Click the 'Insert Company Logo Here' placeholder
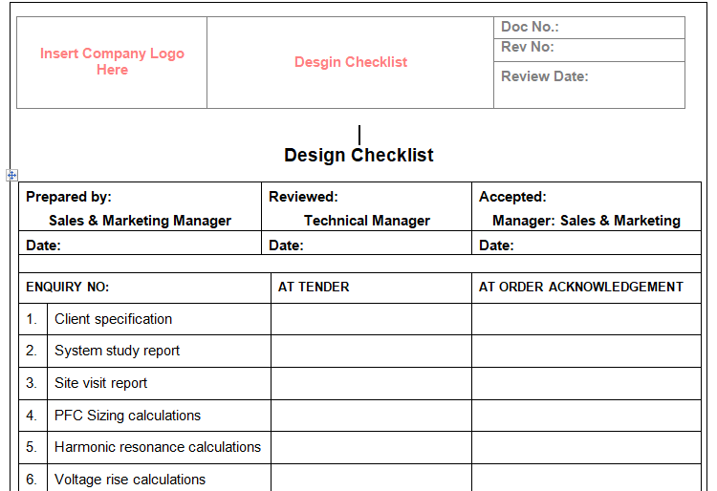717x491 pixels. 112,62
